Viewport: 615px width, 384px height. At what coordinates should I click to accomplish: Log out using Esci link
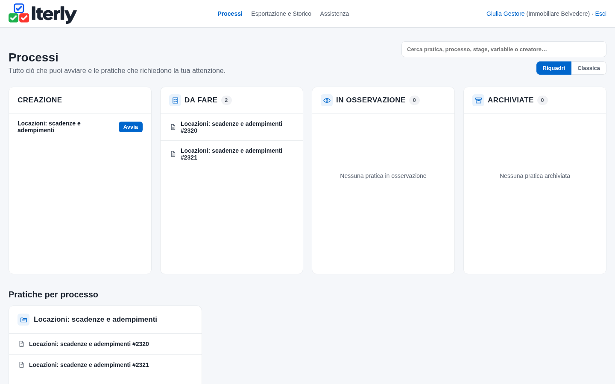(x=600, y=14)
